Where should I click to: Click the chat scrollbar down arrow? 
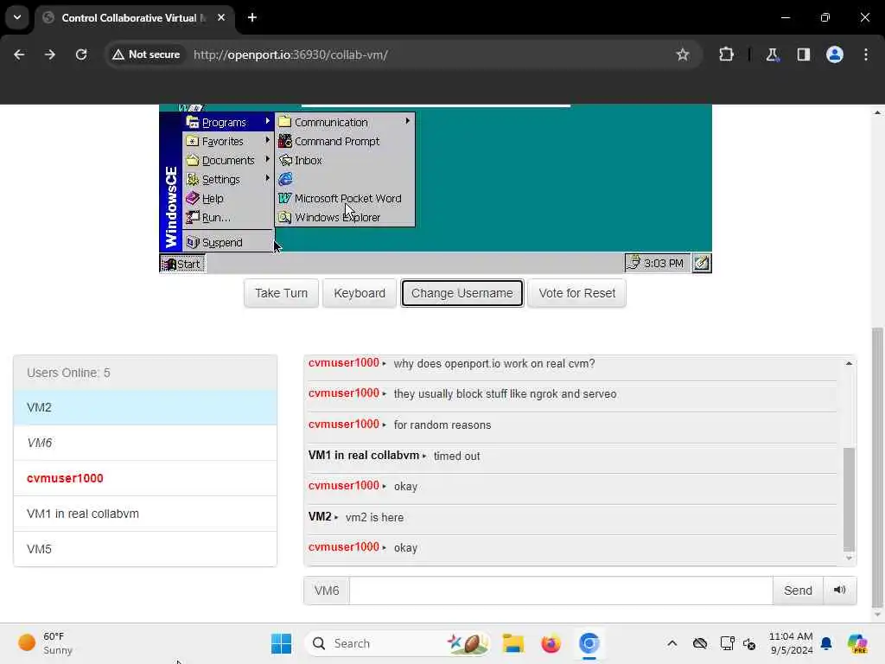point(849,559)
